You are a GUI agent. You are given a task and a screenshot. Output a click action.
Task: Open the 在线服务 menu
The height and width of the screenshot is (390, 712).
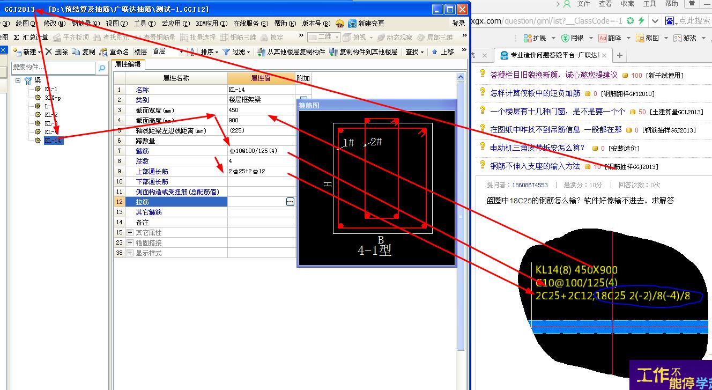point(250,24)
